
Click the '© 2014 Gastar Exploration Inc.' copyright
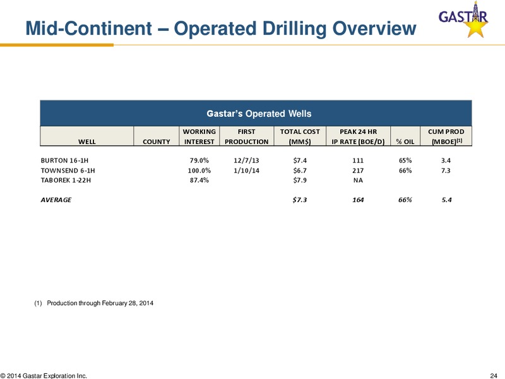pyautogui.click(x=44, y=375)
